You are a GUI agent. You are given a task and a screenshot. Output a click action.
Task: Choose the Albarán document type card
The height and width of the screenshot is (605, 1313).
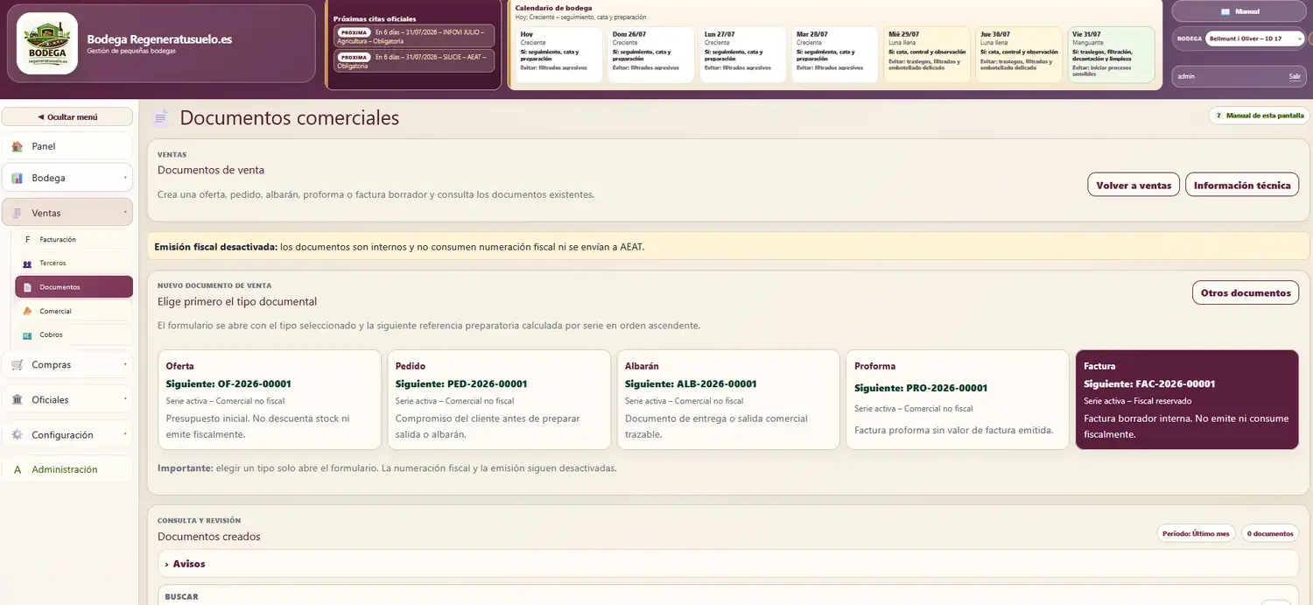[x=728, y=400]
